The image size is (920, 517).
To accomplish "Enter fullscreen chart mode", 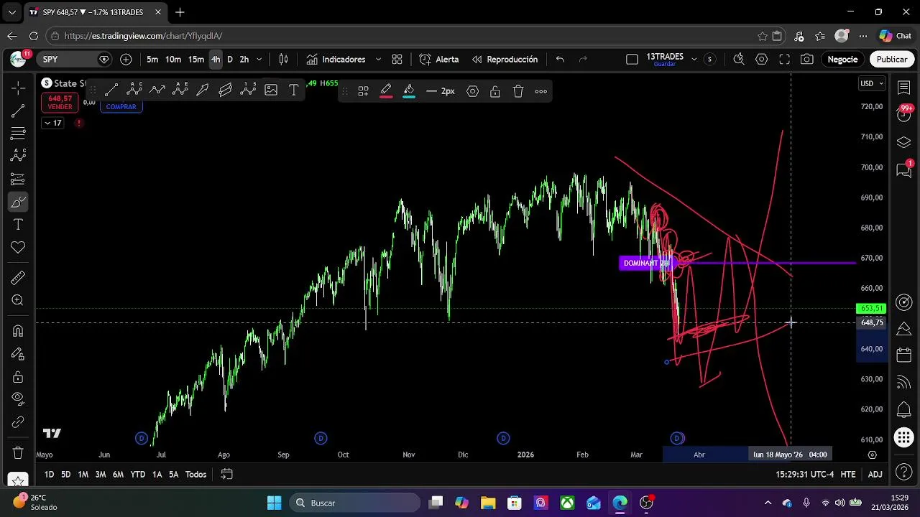I will [x=784, y=60].
